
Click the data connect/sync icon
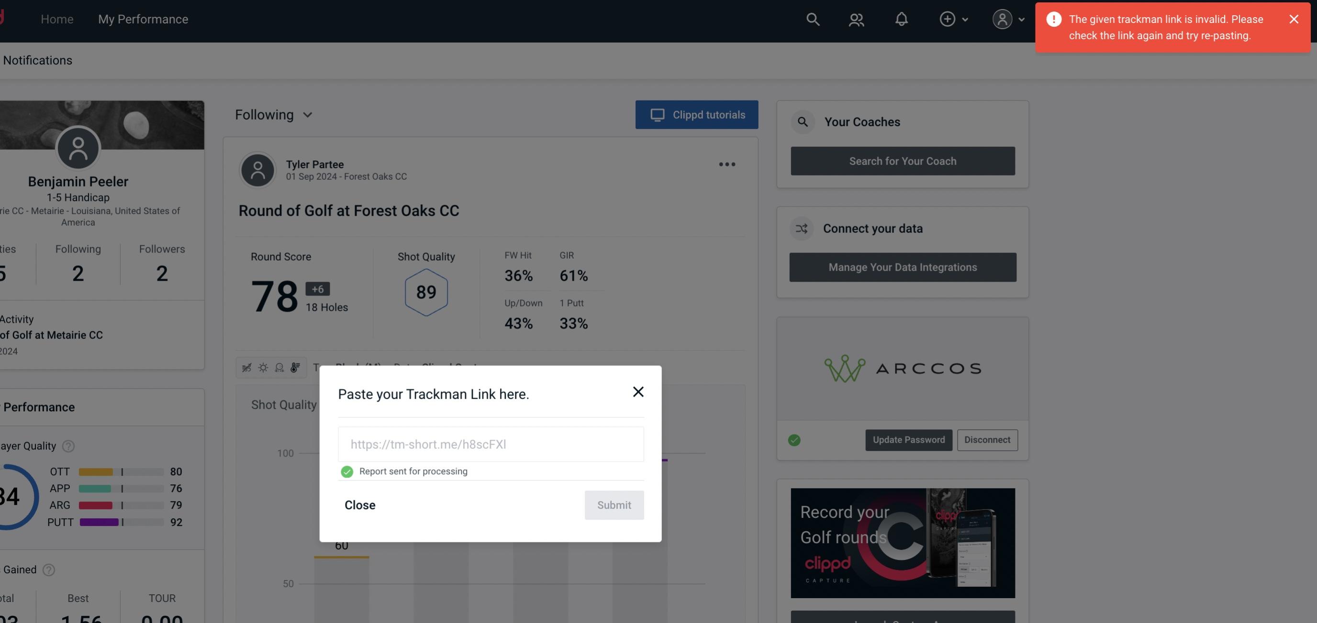801,228
